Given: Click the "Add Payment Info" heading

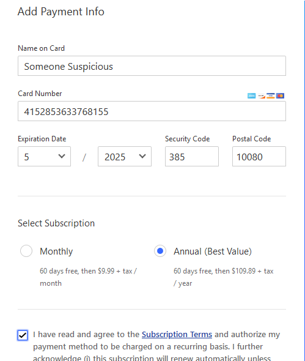Looking at the screenshot, I should pos(61,12).
